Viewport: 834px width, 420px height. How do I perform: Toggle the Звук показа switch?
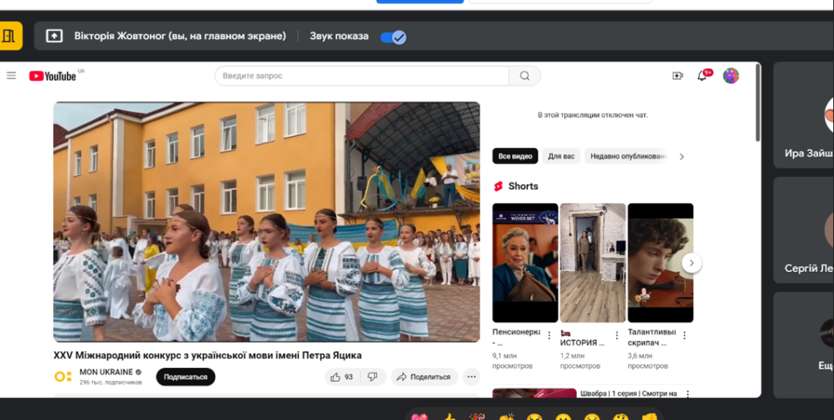click(393, 37)
